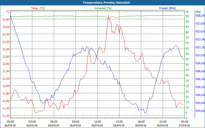
Task: Click the chart title 'Temperatura, Presión, Humedad'
Action: click(x=106, y=3)
